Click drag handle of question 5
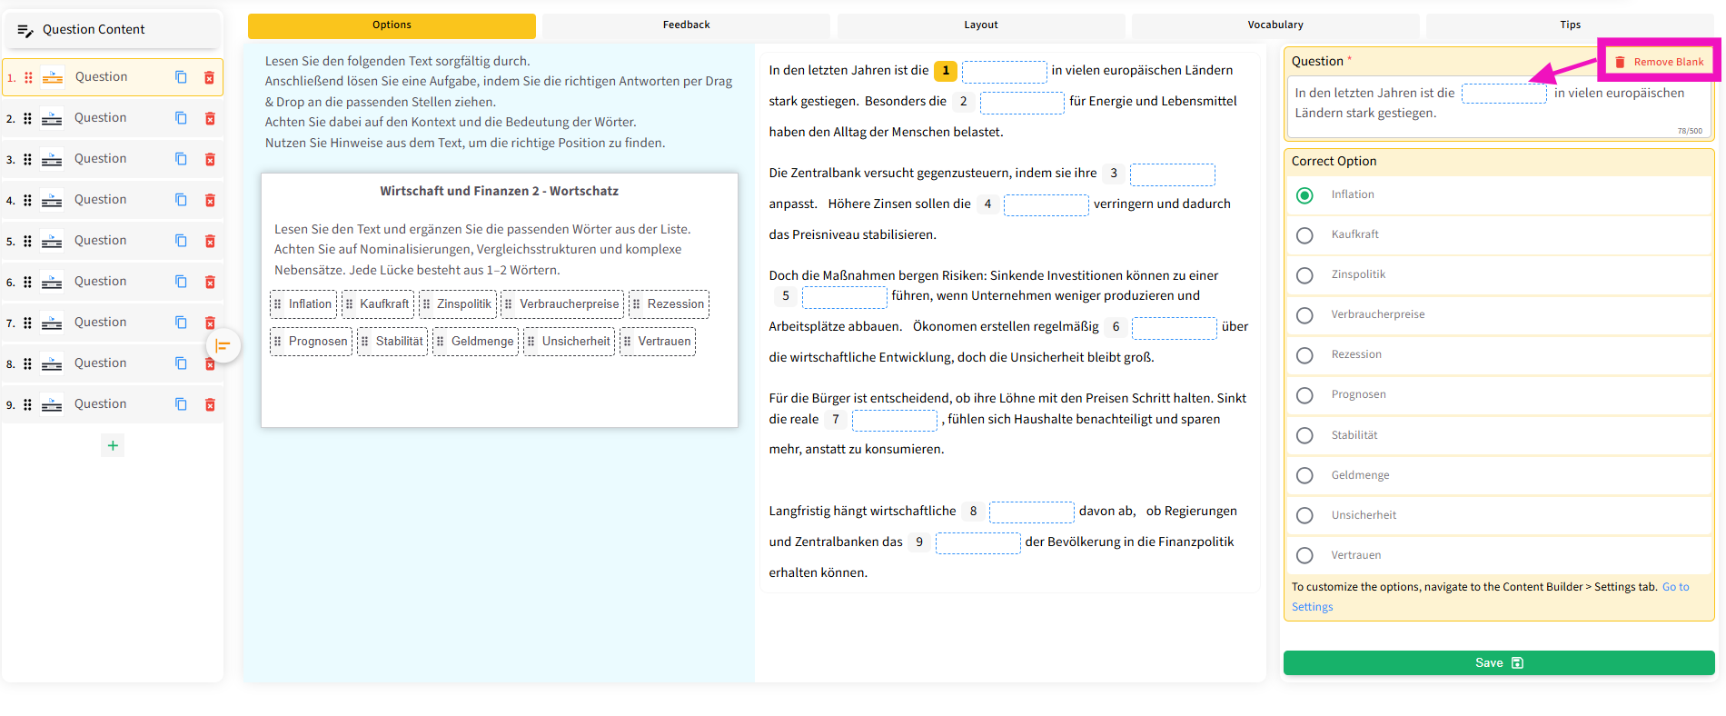 click(x=27, y=241)
